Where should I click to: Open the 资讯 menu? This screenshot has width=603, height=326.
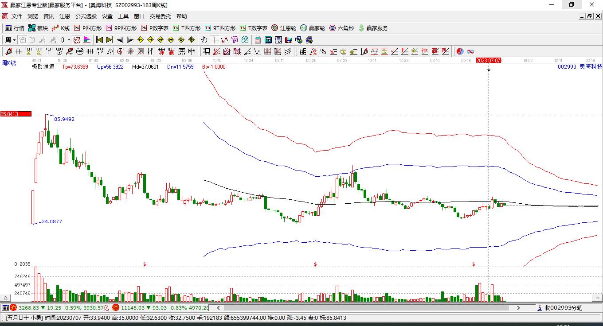(49, 16)
